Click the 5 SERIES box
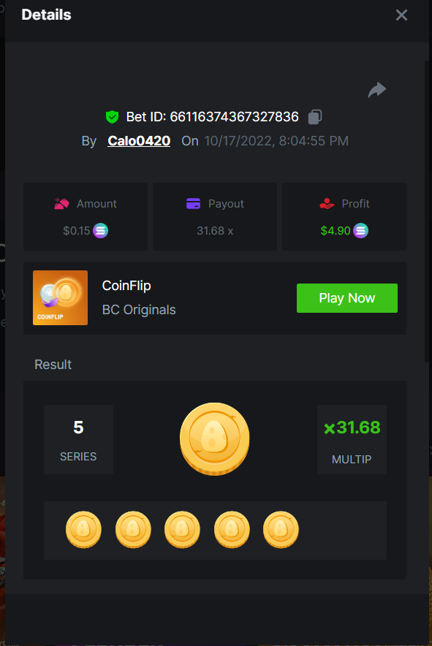The width and height of the screenshot is (432, 646). tap(78, 439)
